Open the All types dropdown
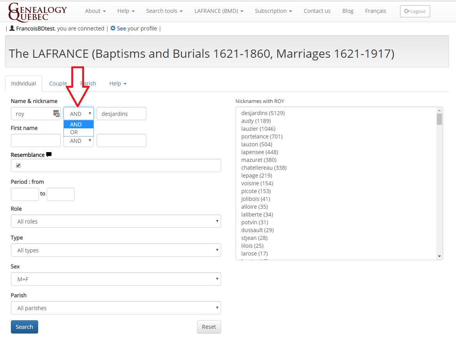The height and width of the screenshot is (346, 456). click(116, 250)
